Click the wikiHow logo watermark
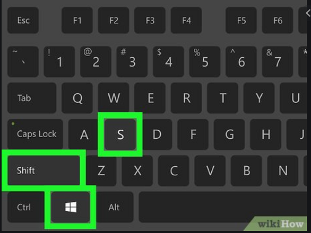Image resolution: width=311 pixels, height=233 pixels. [x=280, y=224]
